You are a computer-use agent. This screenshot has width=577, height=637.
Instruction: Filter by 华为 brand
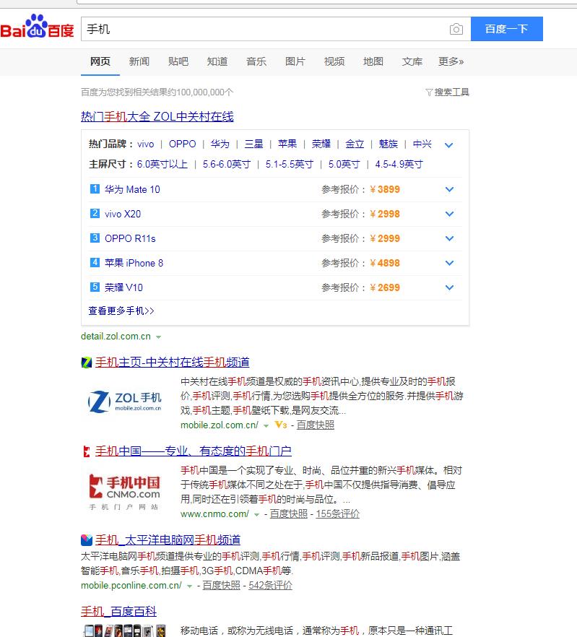click(x=220, y=144)
